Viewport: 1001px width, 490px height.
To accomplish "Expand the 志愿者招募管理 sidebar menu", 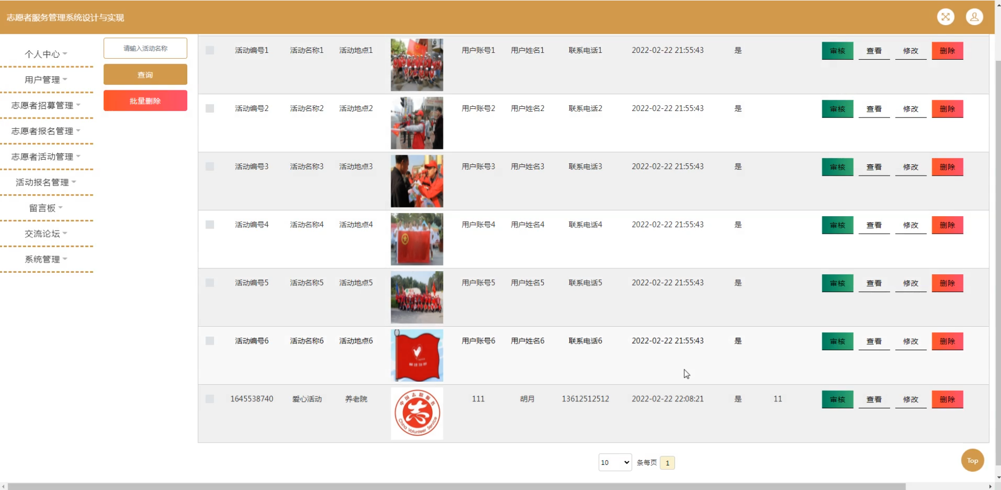I will 46,105.
